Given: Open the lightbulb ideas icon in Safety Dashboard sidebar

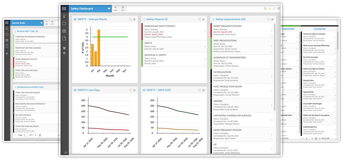Looking at the screenshot, I should click(x=64, y=16).
